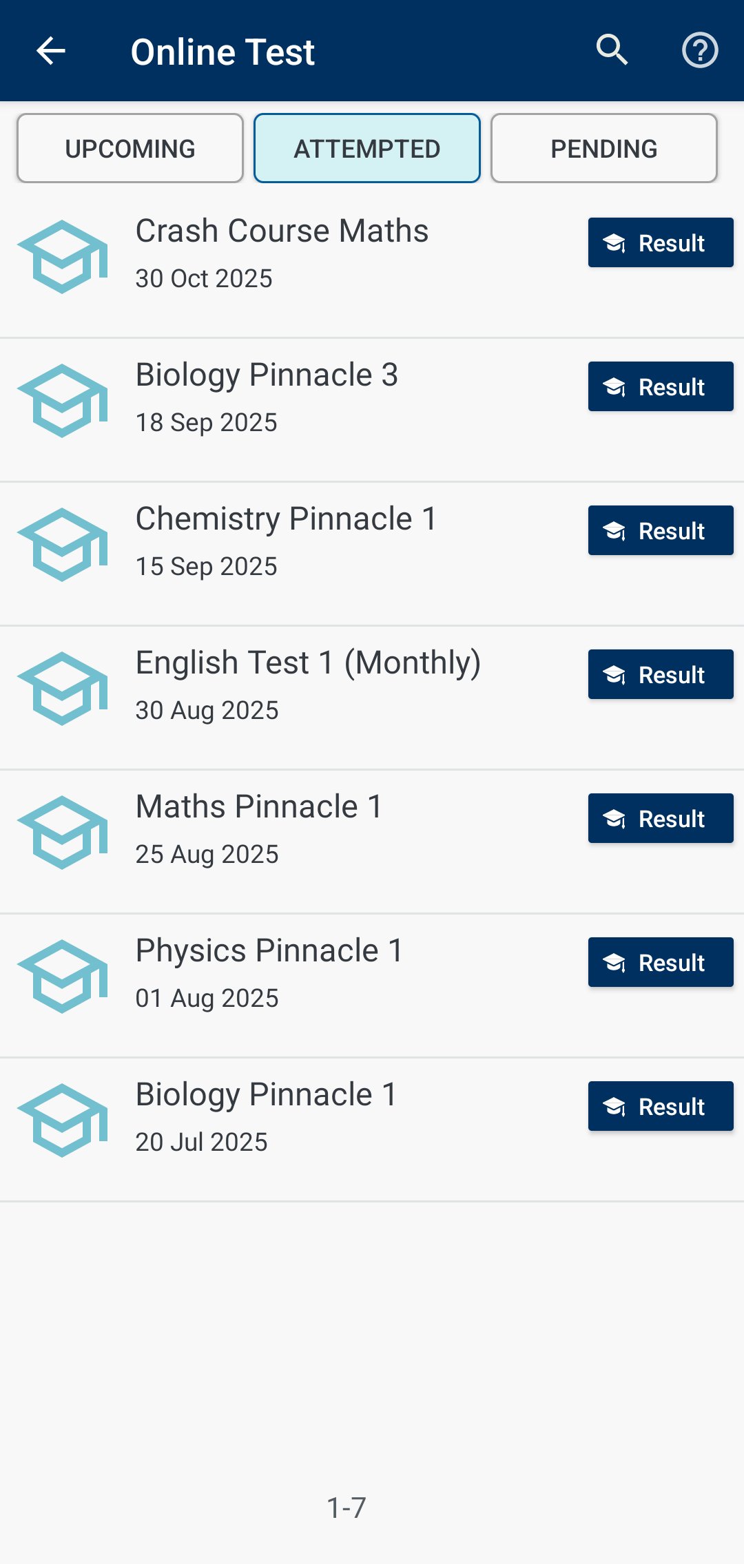Tap the help question mark icon
The width and height of the screenshot is (744, 1564).
tap(700, 50)
